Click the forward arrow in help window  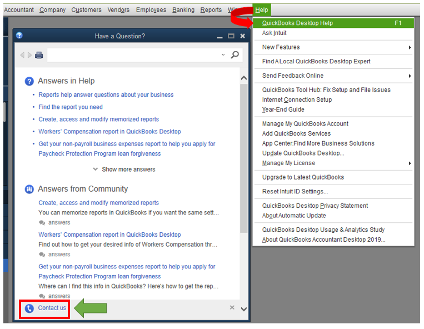coord(29,55)
